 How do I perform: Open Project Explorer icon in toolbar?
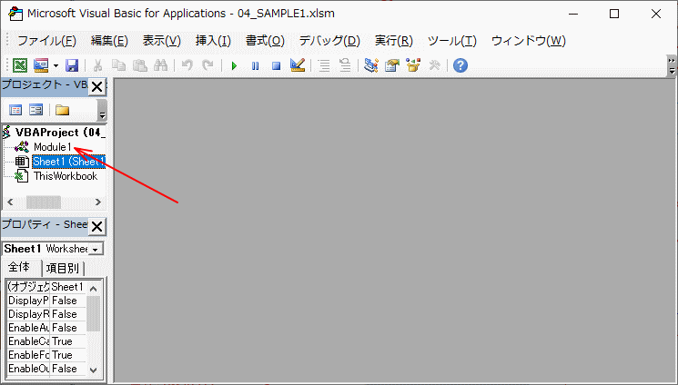coord(371,65)
